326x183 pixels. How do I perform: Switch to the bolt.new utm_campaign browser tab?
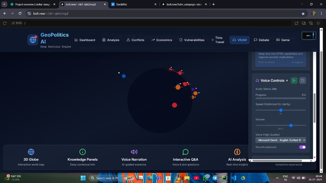pos(184,4)
